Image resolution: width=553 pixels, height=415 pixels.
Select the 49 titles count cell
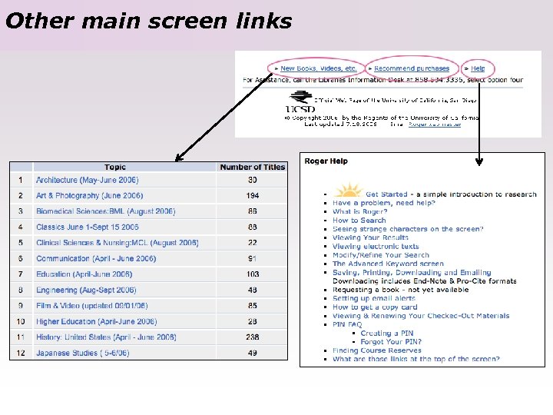point(253,353)
